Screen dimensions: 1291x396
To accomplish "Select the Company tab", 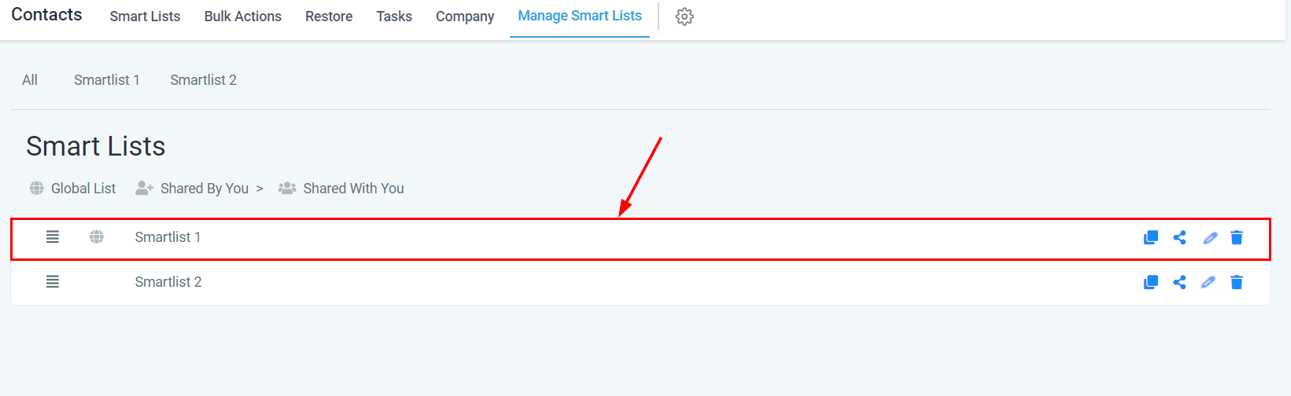I will 465,16.
